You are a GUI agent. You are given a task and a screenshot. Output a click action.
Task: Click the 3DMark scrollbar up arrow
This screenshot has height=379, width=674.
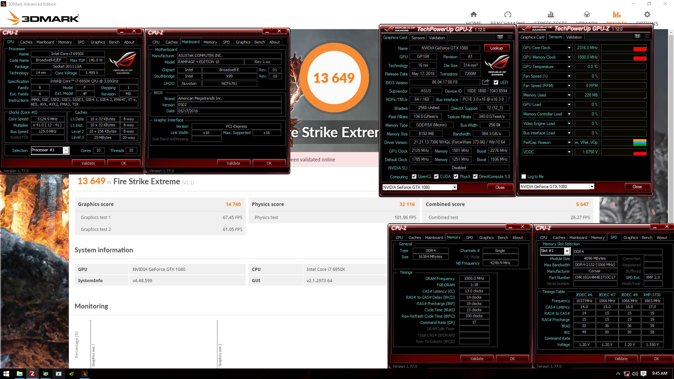(x=671, y=33)
